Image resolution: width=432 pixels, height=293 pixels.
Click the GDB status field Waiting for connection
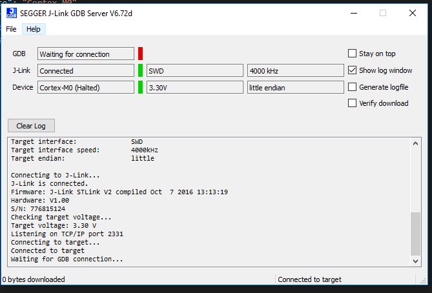86,54
